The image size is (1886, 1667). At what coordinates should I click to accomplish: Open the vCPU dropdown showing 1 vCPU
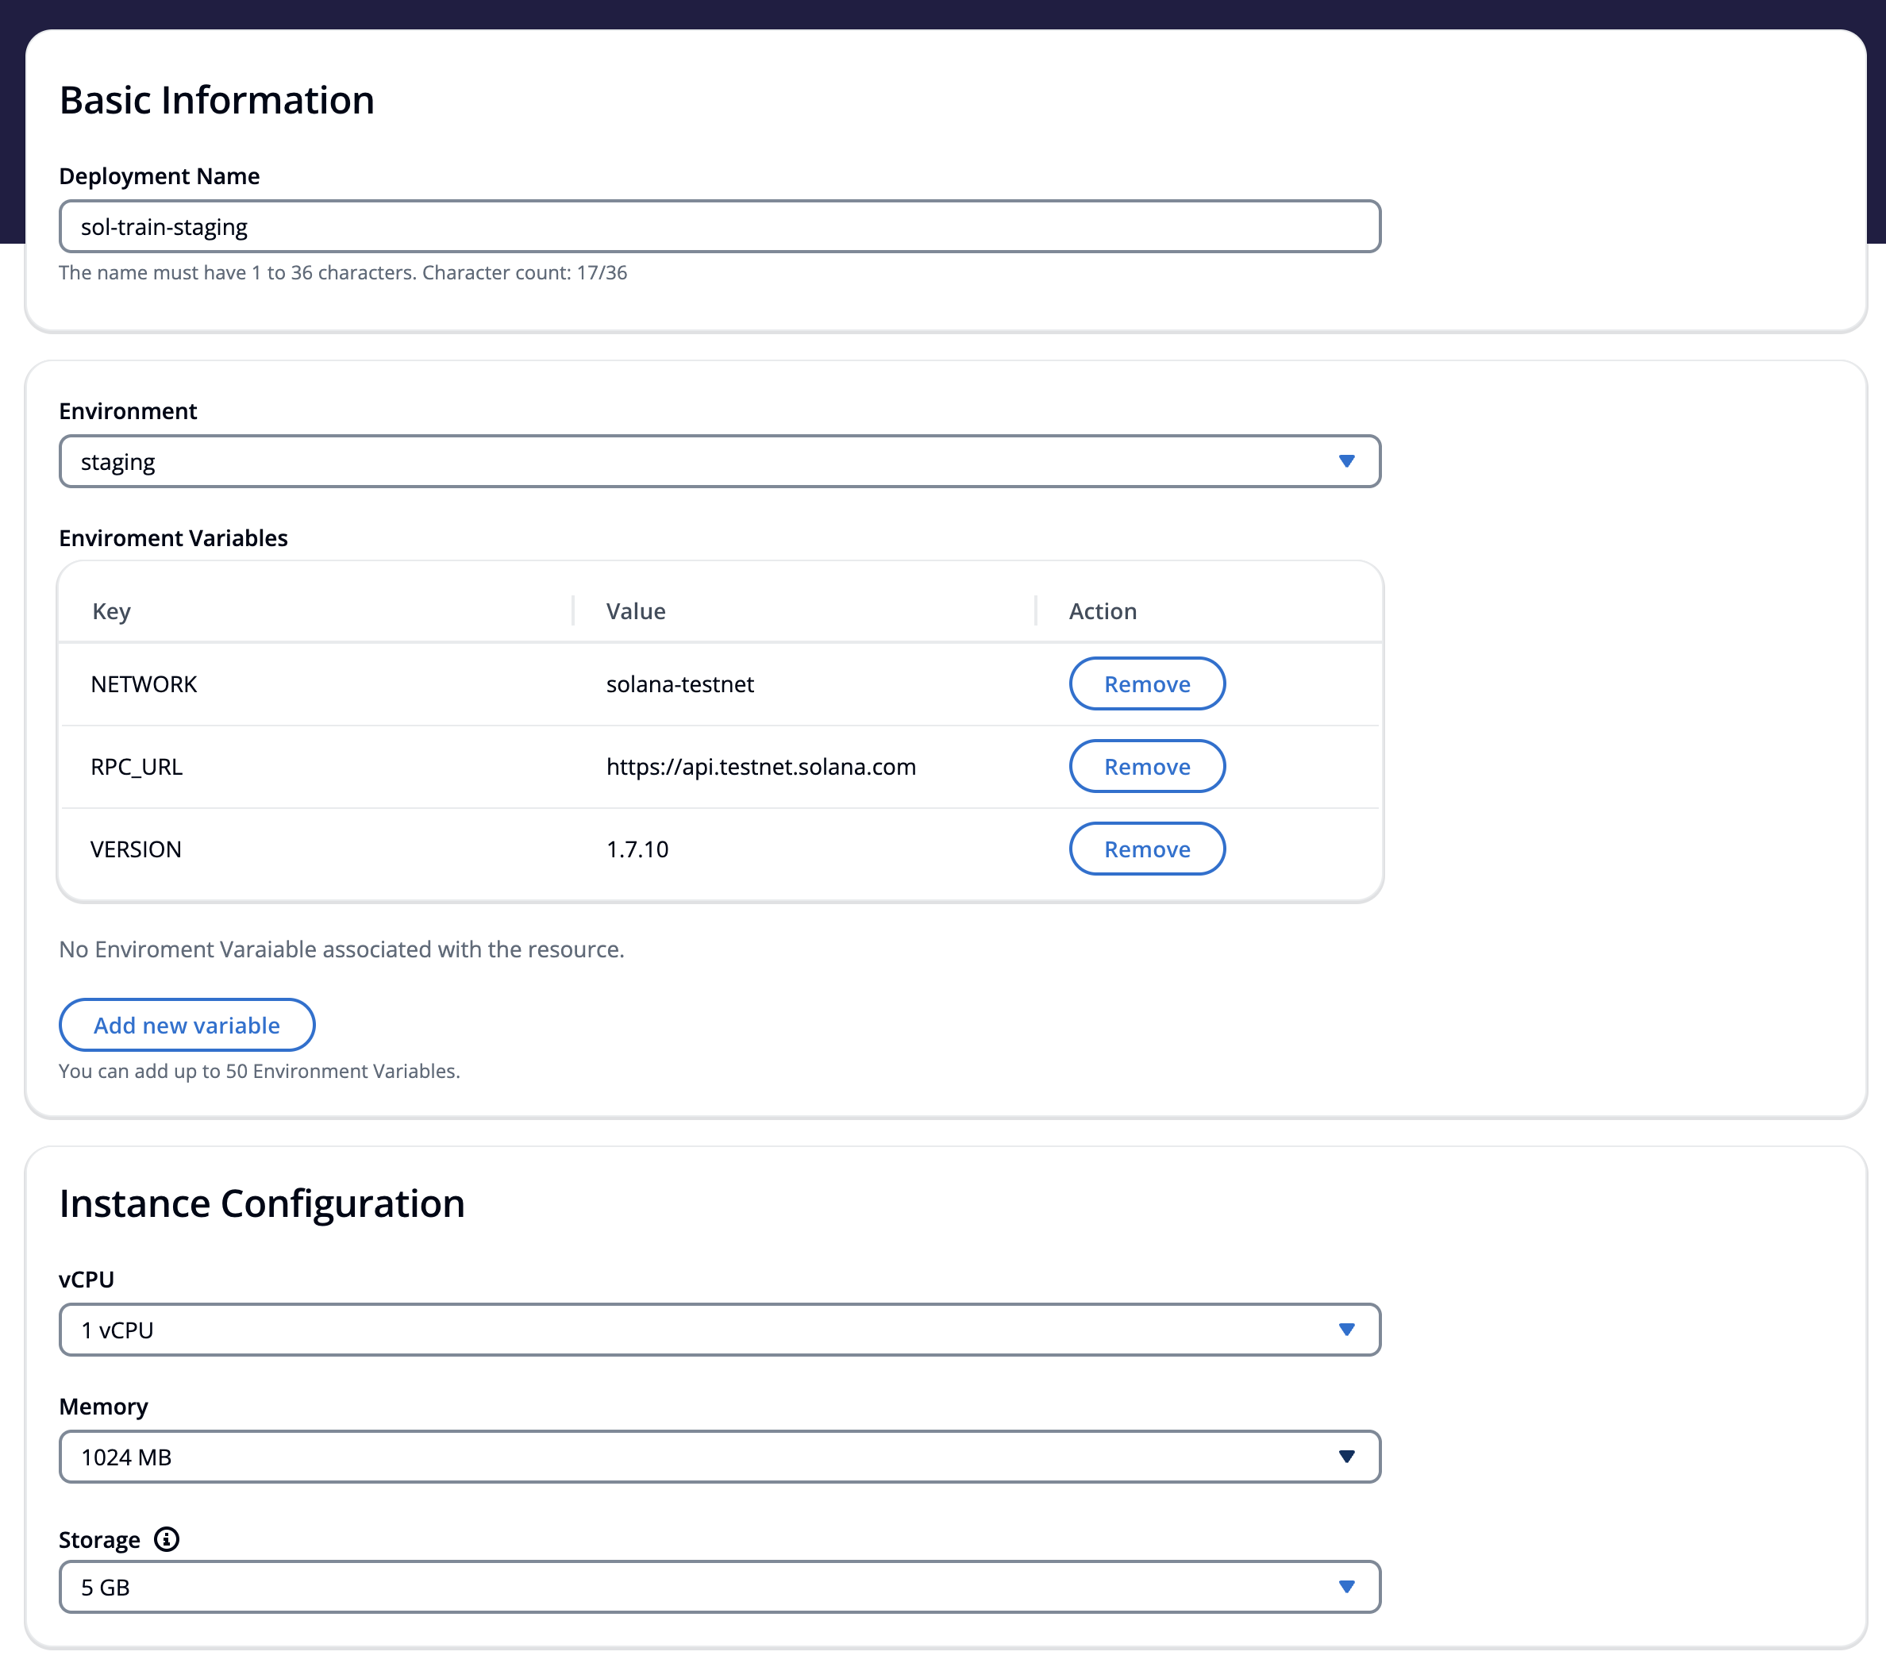720,1330
